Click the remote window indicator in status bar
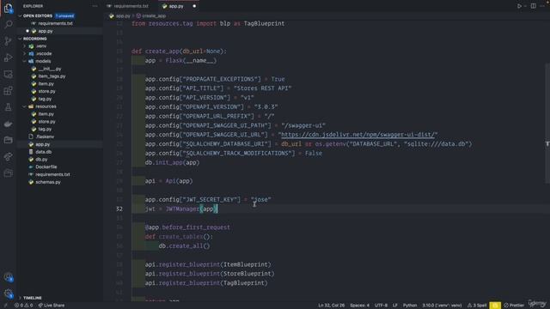The width and height of the screenshot is (550, 309). (6, 306)
